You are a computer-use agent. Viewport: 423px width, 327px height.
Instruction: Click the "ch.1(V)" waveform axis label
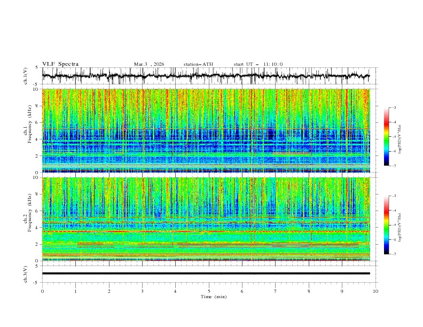click(x=26, y=76)
